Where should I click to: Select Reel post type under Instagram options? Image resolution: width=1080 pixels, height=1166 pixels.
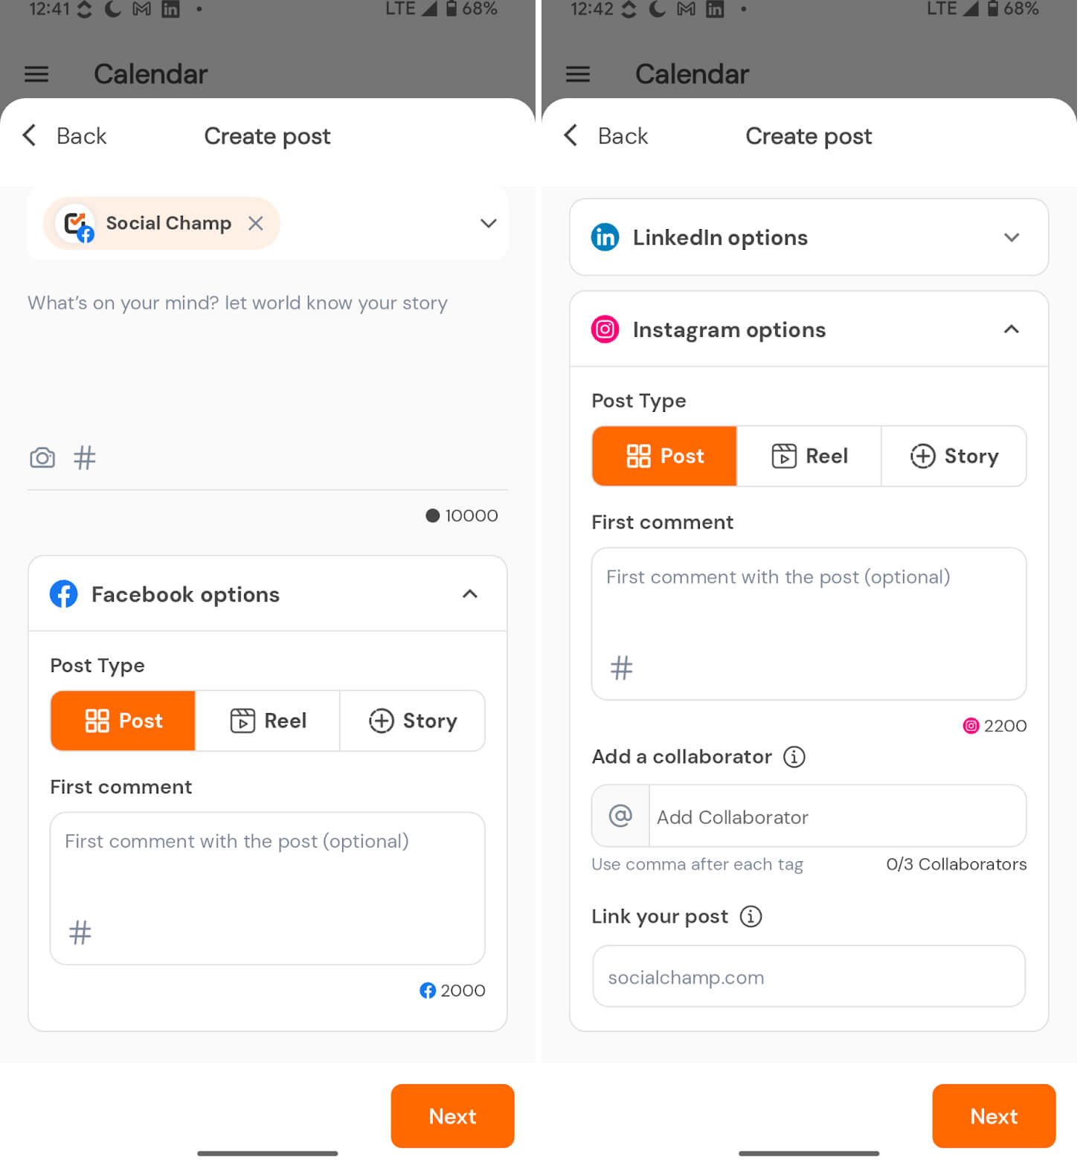click(811, 457)
